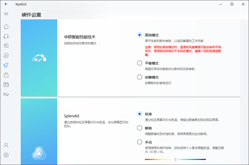Select the 安静模式 radio button
Image resolution: width=249 pixels, height=165 pixels.
139,77
